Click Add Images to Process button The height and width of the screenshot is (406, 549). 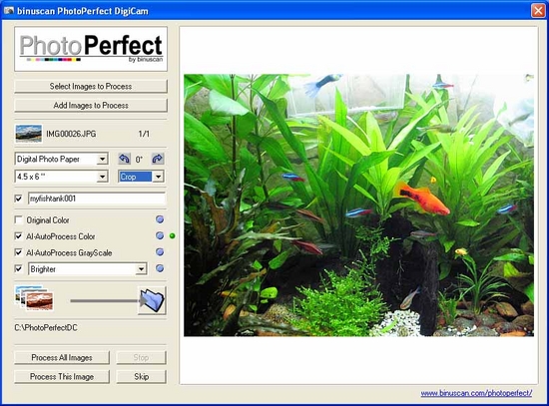pyautogui.click(x=91, y=105)
